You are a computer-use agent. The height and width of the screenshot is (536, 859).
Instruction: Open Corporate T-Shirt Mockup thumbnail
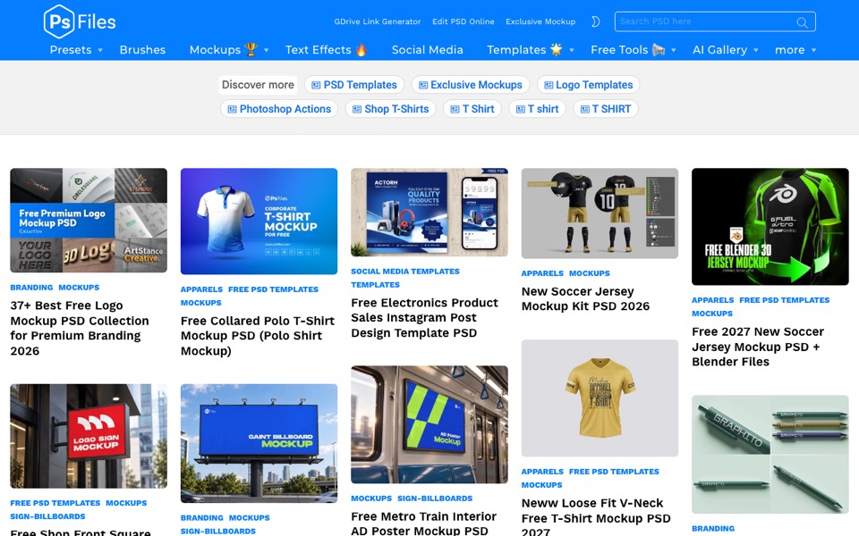coord(259,221)
